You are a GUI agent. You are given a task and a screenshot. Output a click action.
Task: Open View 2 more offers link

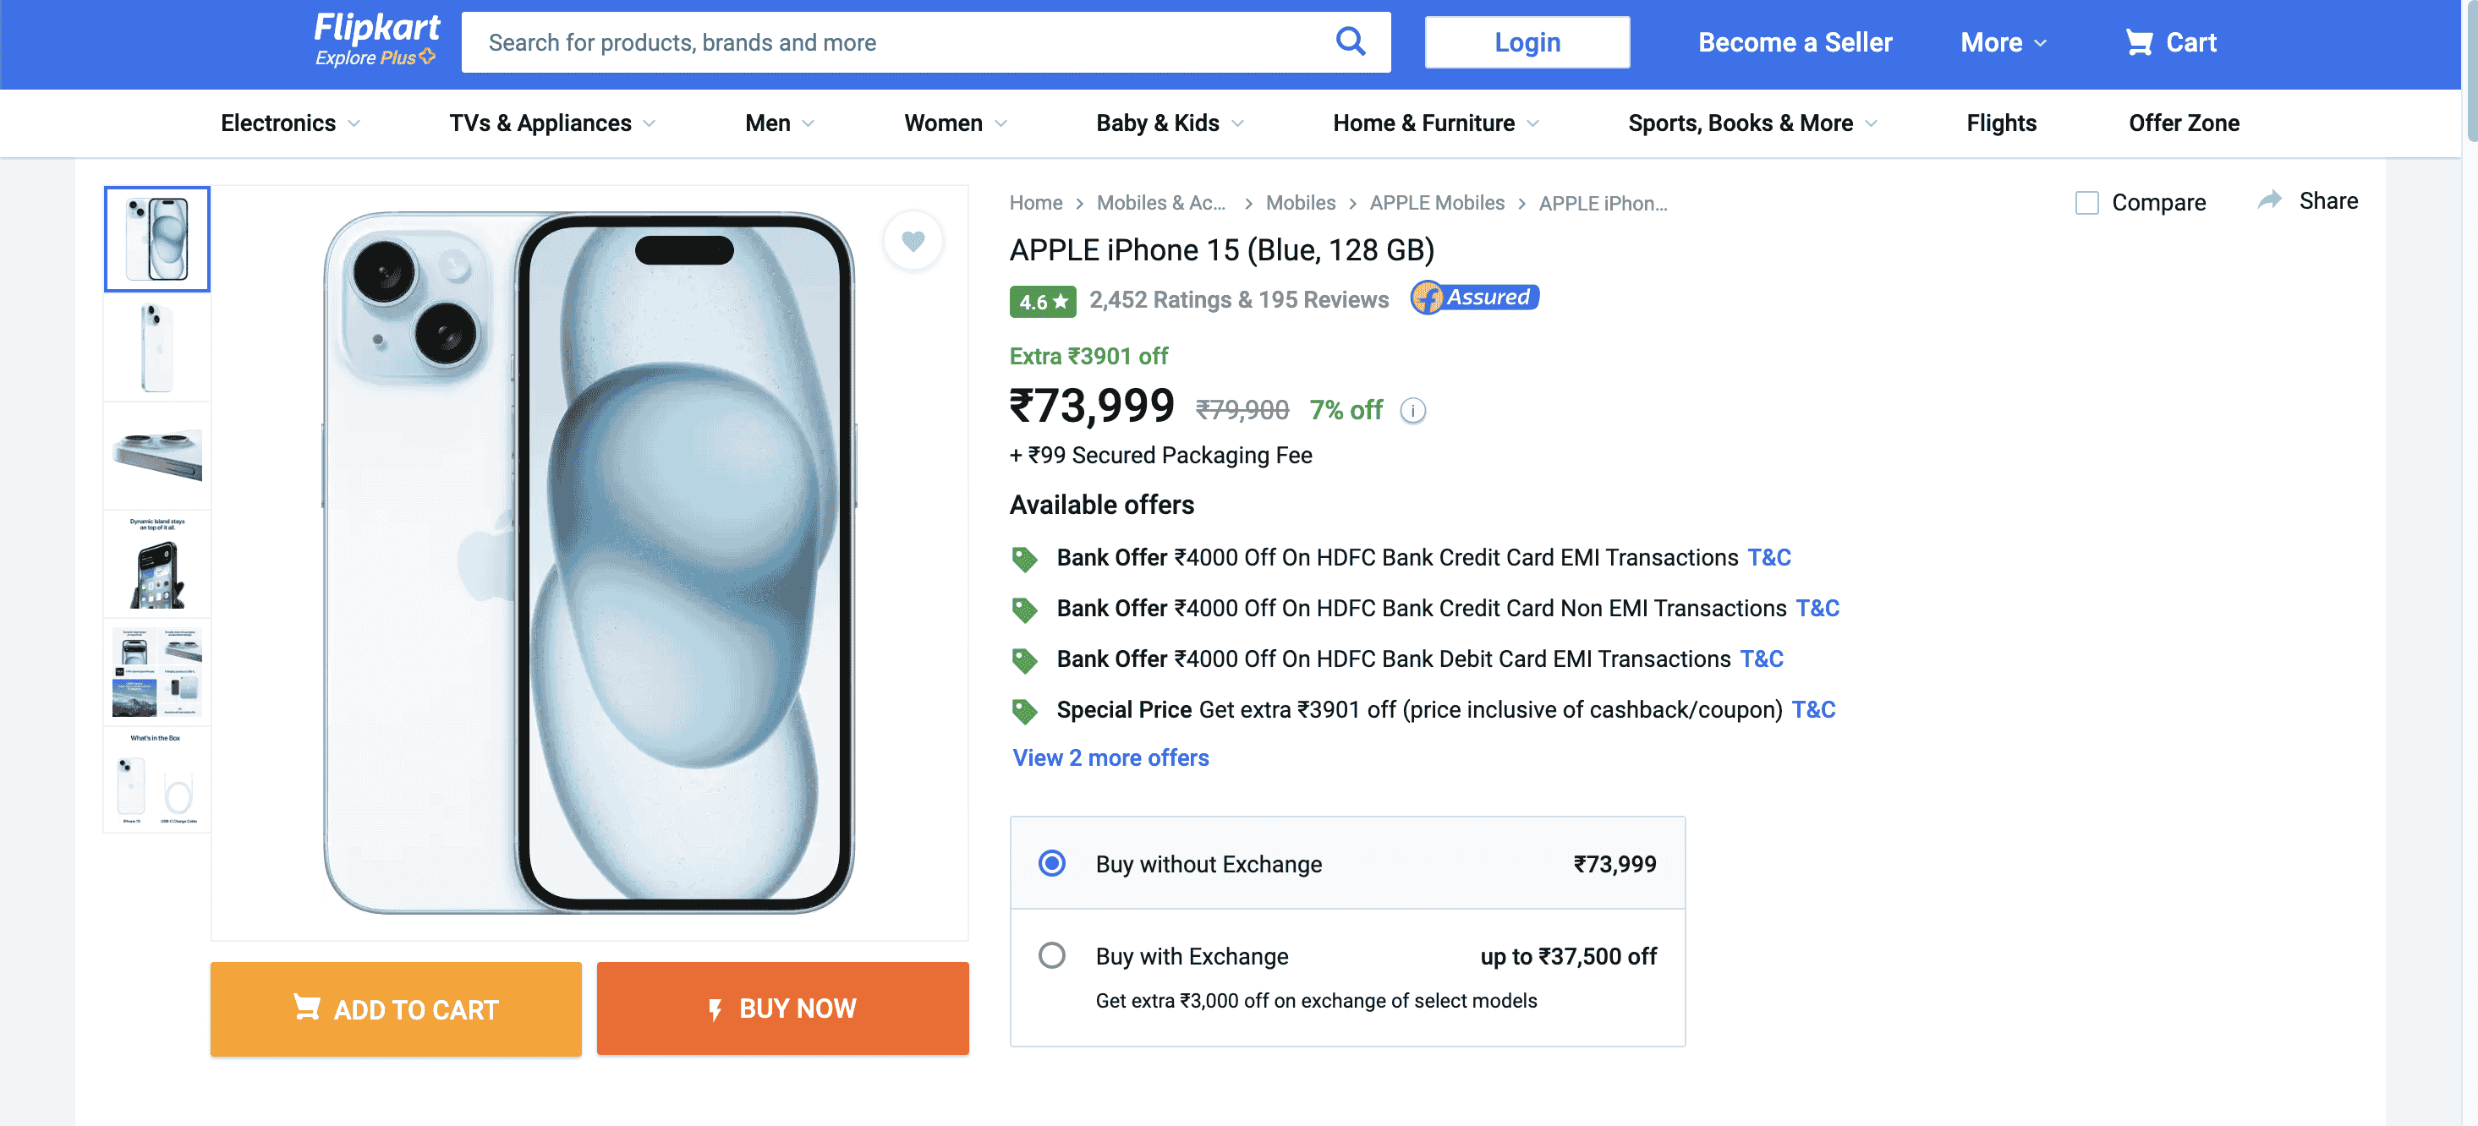(1110, 757)
